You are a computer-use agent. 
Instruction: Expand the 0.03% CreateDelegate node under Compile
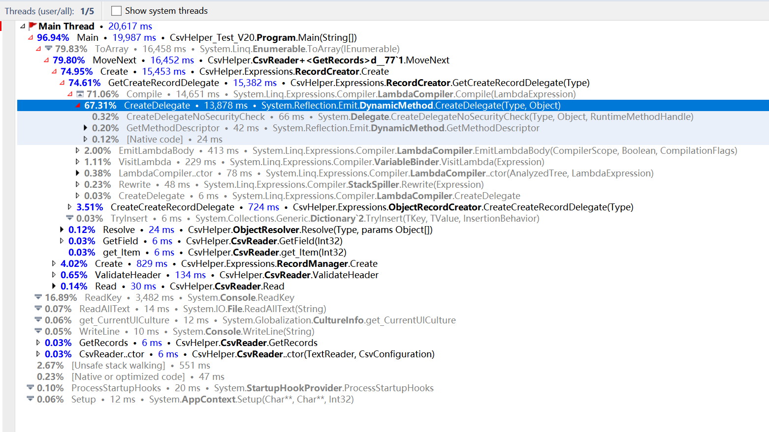[78, 196]
